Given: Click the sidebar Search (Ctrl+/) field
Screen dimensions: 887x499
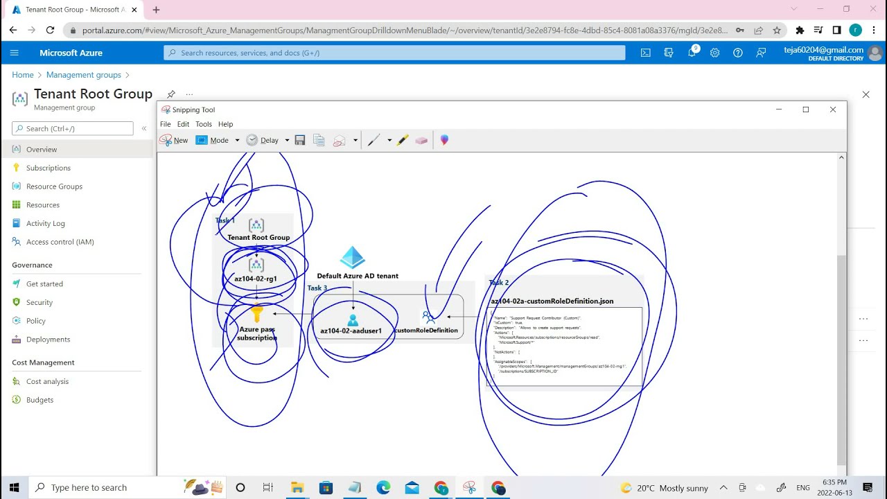Looking at the screenshot, I should [x=73, y=128].
